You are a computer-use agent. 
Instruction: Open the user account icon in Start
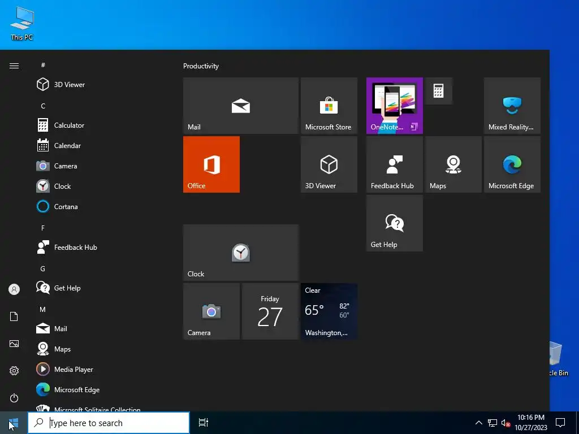coord(14,289)
